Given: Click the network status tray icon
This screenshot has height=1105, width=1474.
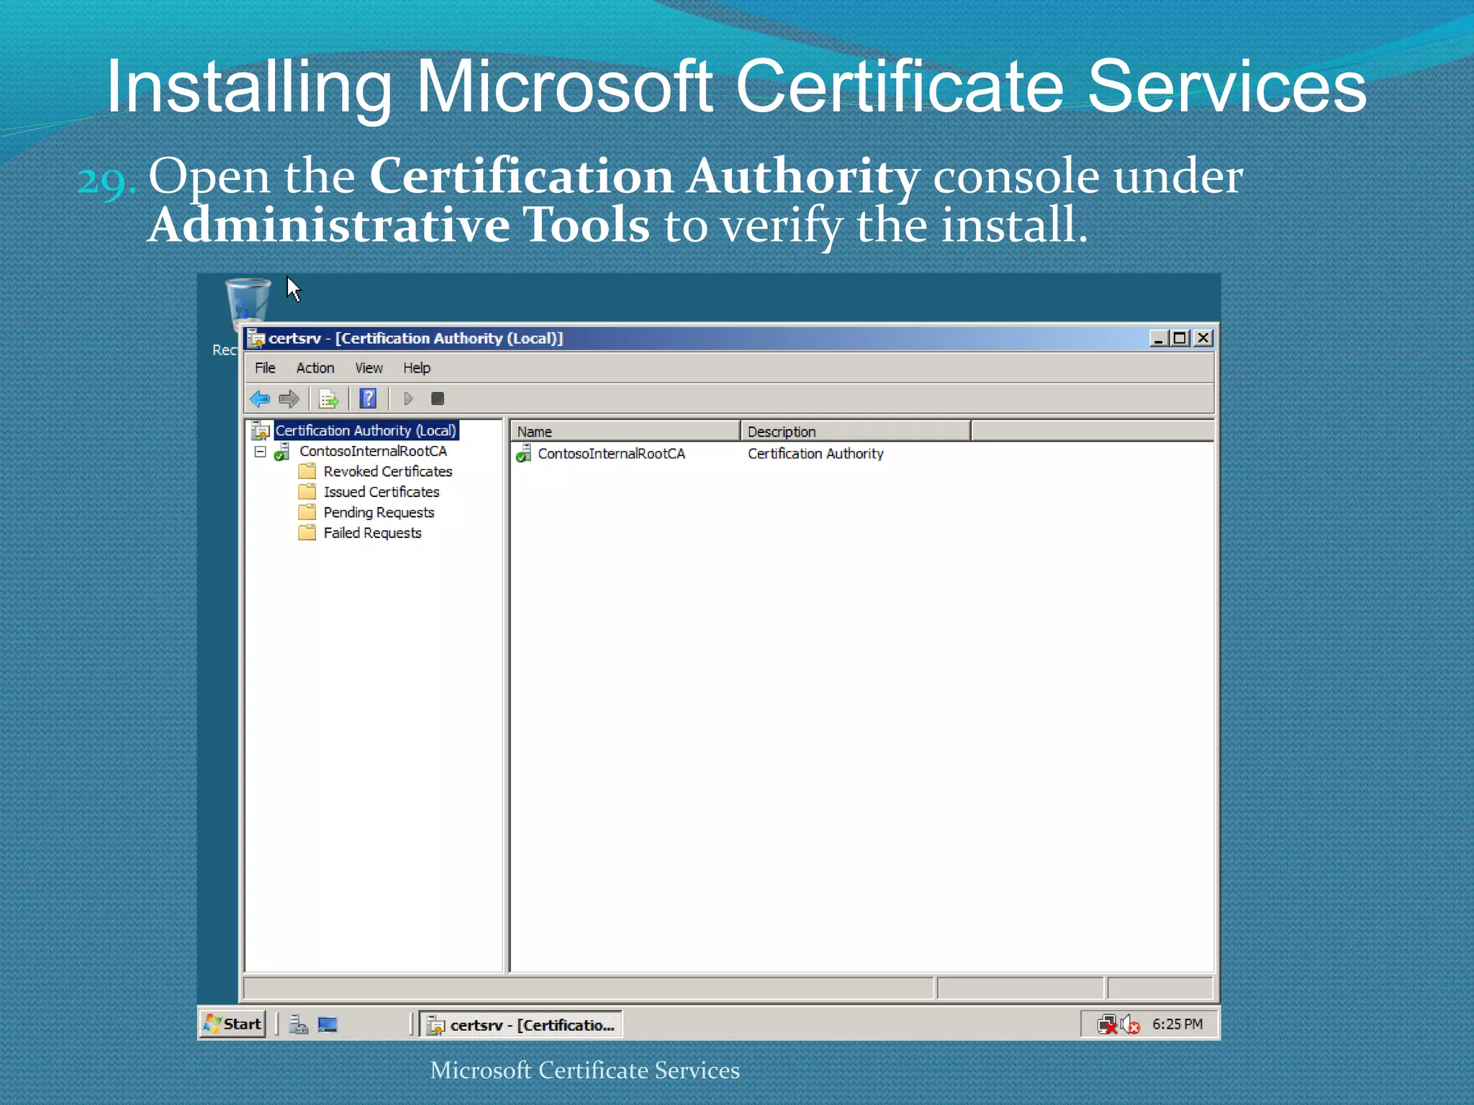Looking at the screenshot, I should tap(1107, 1024).
